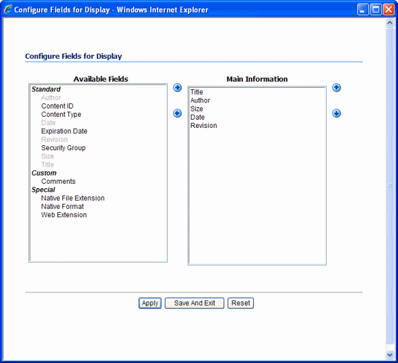Viewport: 398px width, 363px height.
Task: Select Native File Extension field
Action: click(x=73, y=198)
